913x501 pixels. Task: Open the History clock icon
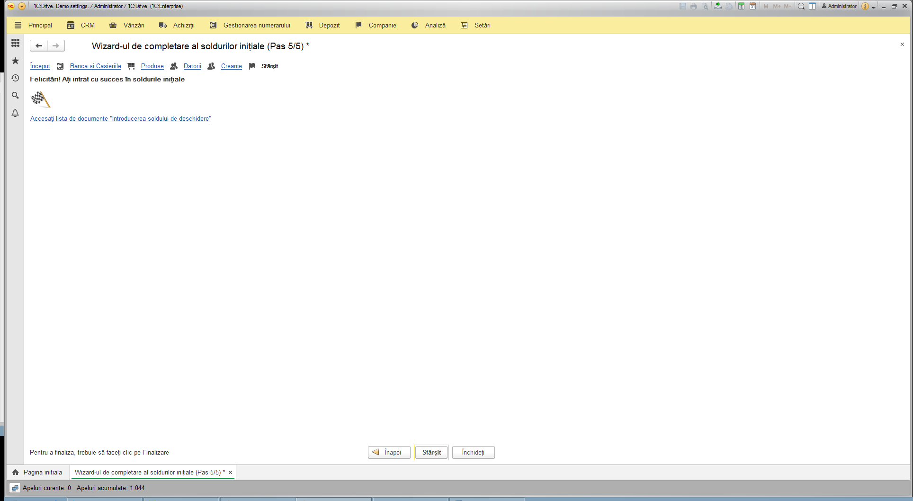15,78
